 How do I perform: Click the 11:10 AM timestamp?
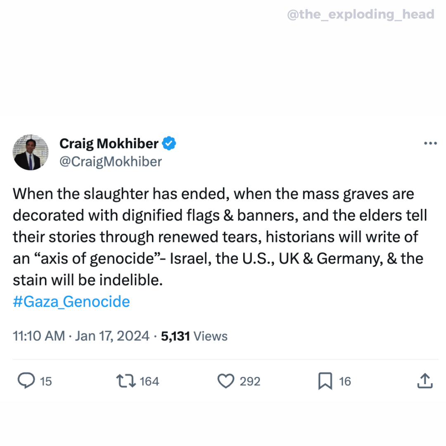click(x=39, y=336)
